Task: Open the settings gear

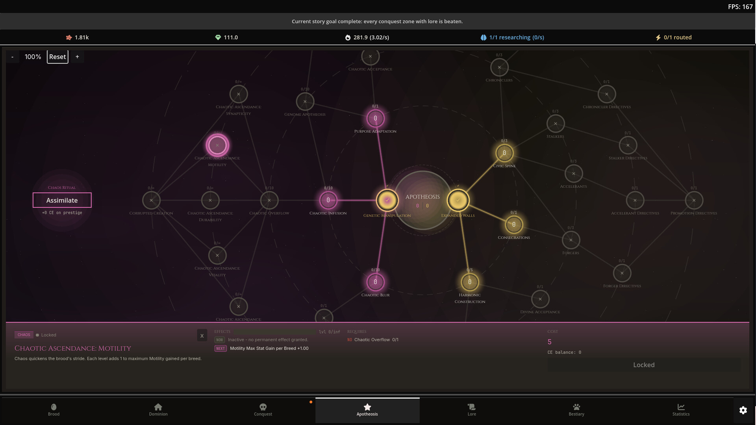Action: pyautogui.click(x=743, y=410)
